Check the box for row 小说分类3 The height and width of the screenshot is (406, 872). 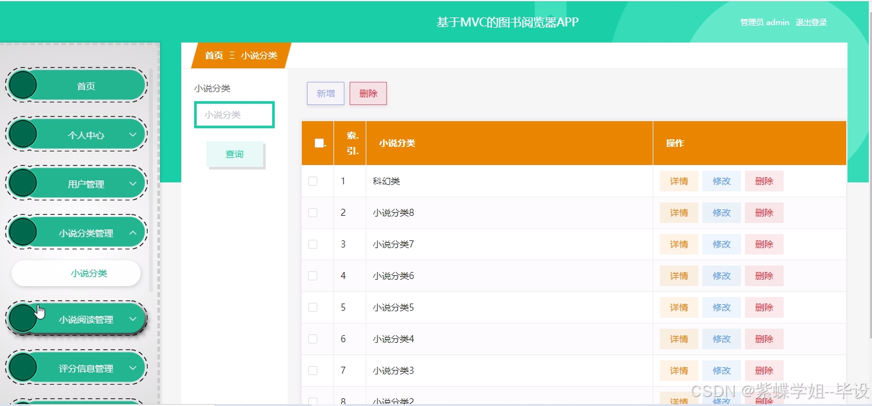[x=313, y=371]
